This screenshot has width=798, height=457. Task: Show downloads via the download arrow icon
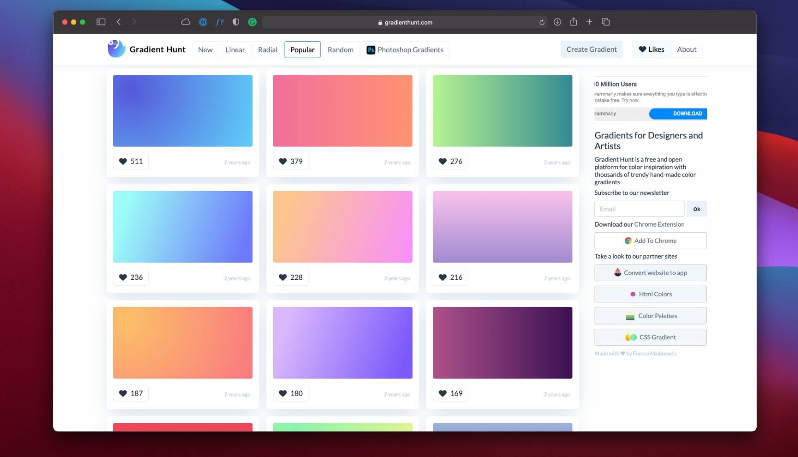558,22
